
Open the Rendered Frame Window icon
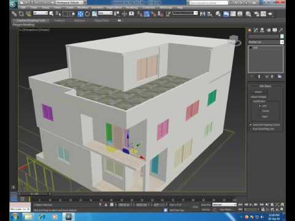click(263, 14)
